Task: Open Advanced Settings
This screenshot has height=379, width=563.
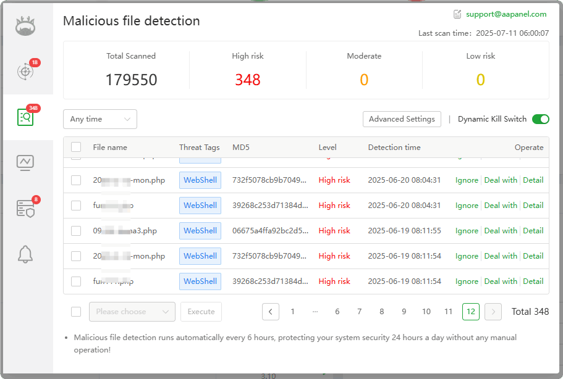Action: pyautogui.click(x=402, y=119)
